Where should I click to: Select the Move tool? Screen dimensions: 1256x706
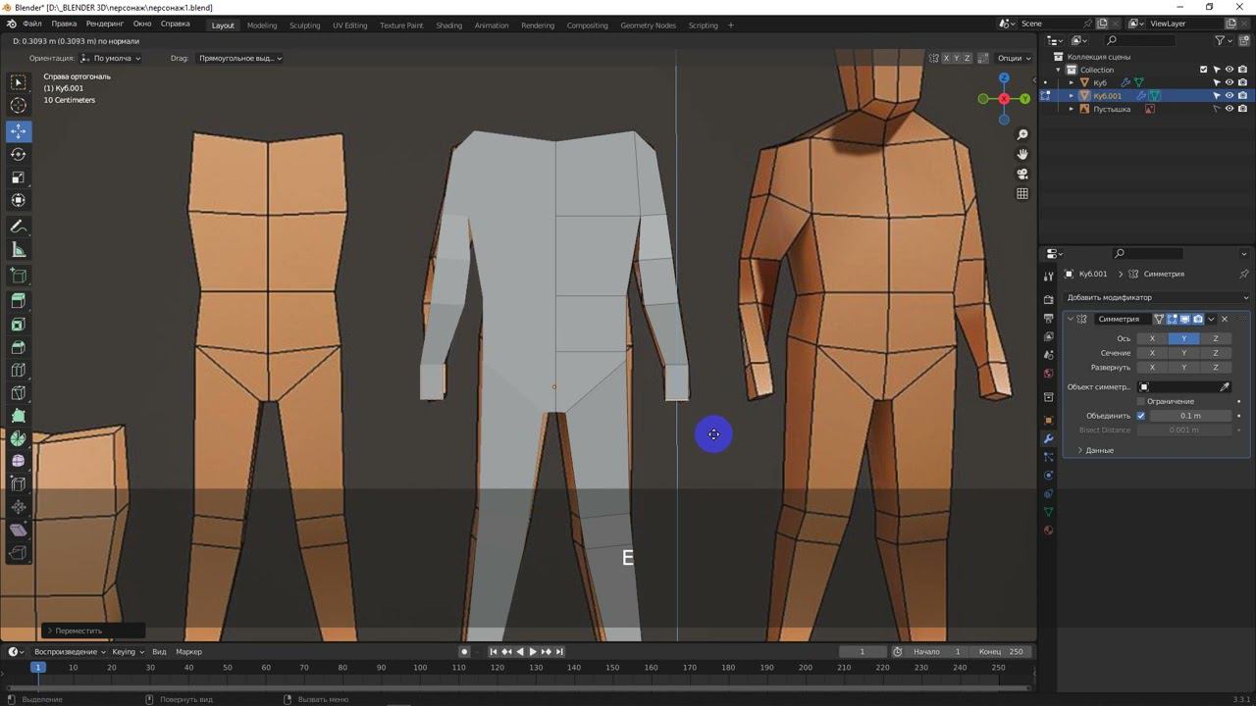click(19, 131)
